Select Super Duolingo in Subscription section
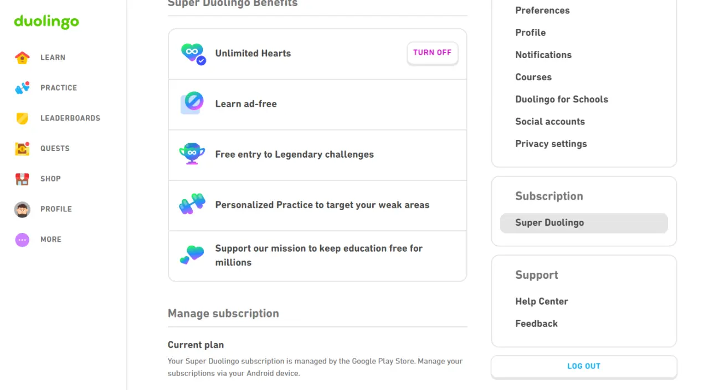 [584, 223]
